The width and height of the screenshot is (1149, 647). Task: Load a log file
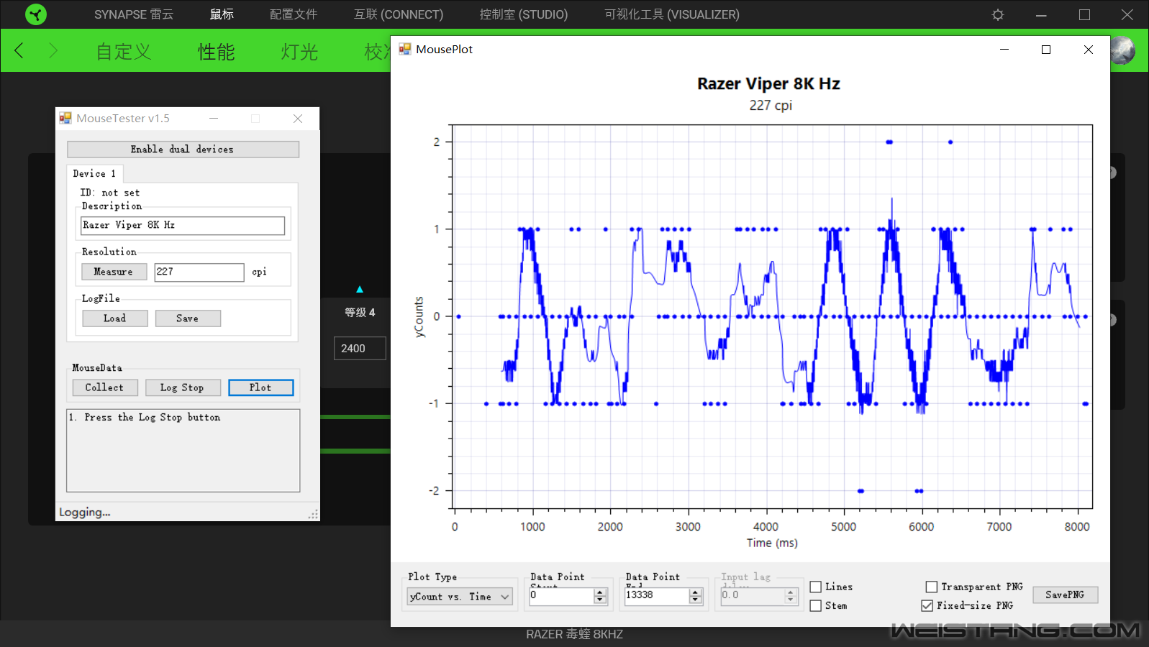coord(115,318)
